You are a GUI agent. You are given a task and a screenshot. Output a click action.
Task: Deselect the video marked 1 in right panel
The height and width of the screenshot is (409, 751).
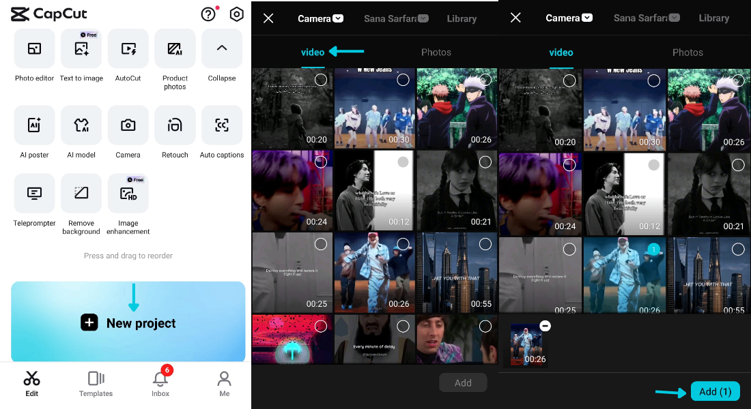653,249
